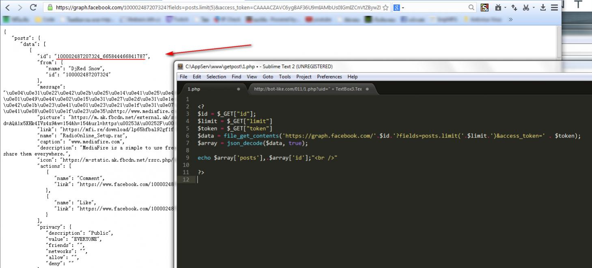Click the Sublime Text window title icon
The image size is (592, 268).
click(x=181, y=66)
